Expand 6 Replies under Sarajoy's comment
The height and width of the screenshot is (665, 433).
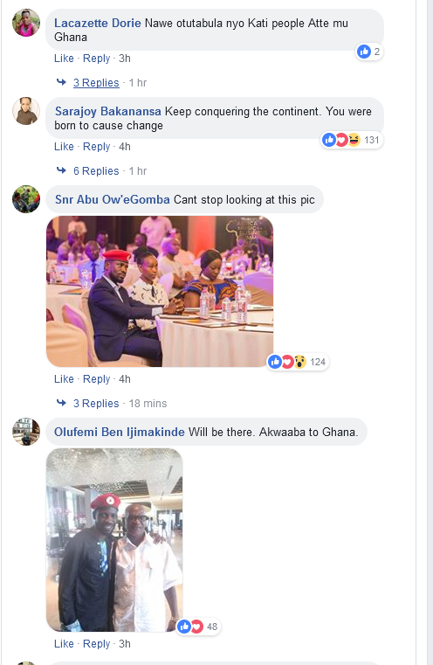click(96, 171)
